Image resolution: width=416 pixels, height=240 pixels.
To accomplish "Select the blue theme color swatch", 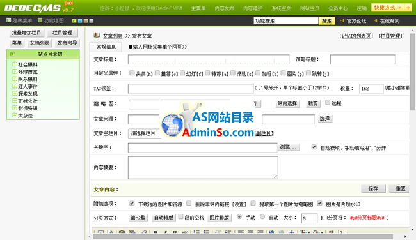I will (80, 20).
